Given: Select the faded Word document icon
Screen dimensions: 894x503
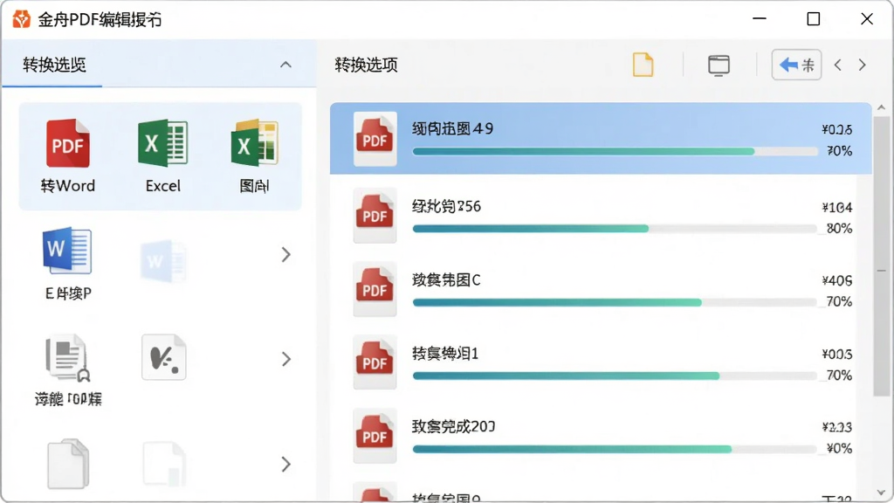Looking at the screenshot, I should (163, 261).
